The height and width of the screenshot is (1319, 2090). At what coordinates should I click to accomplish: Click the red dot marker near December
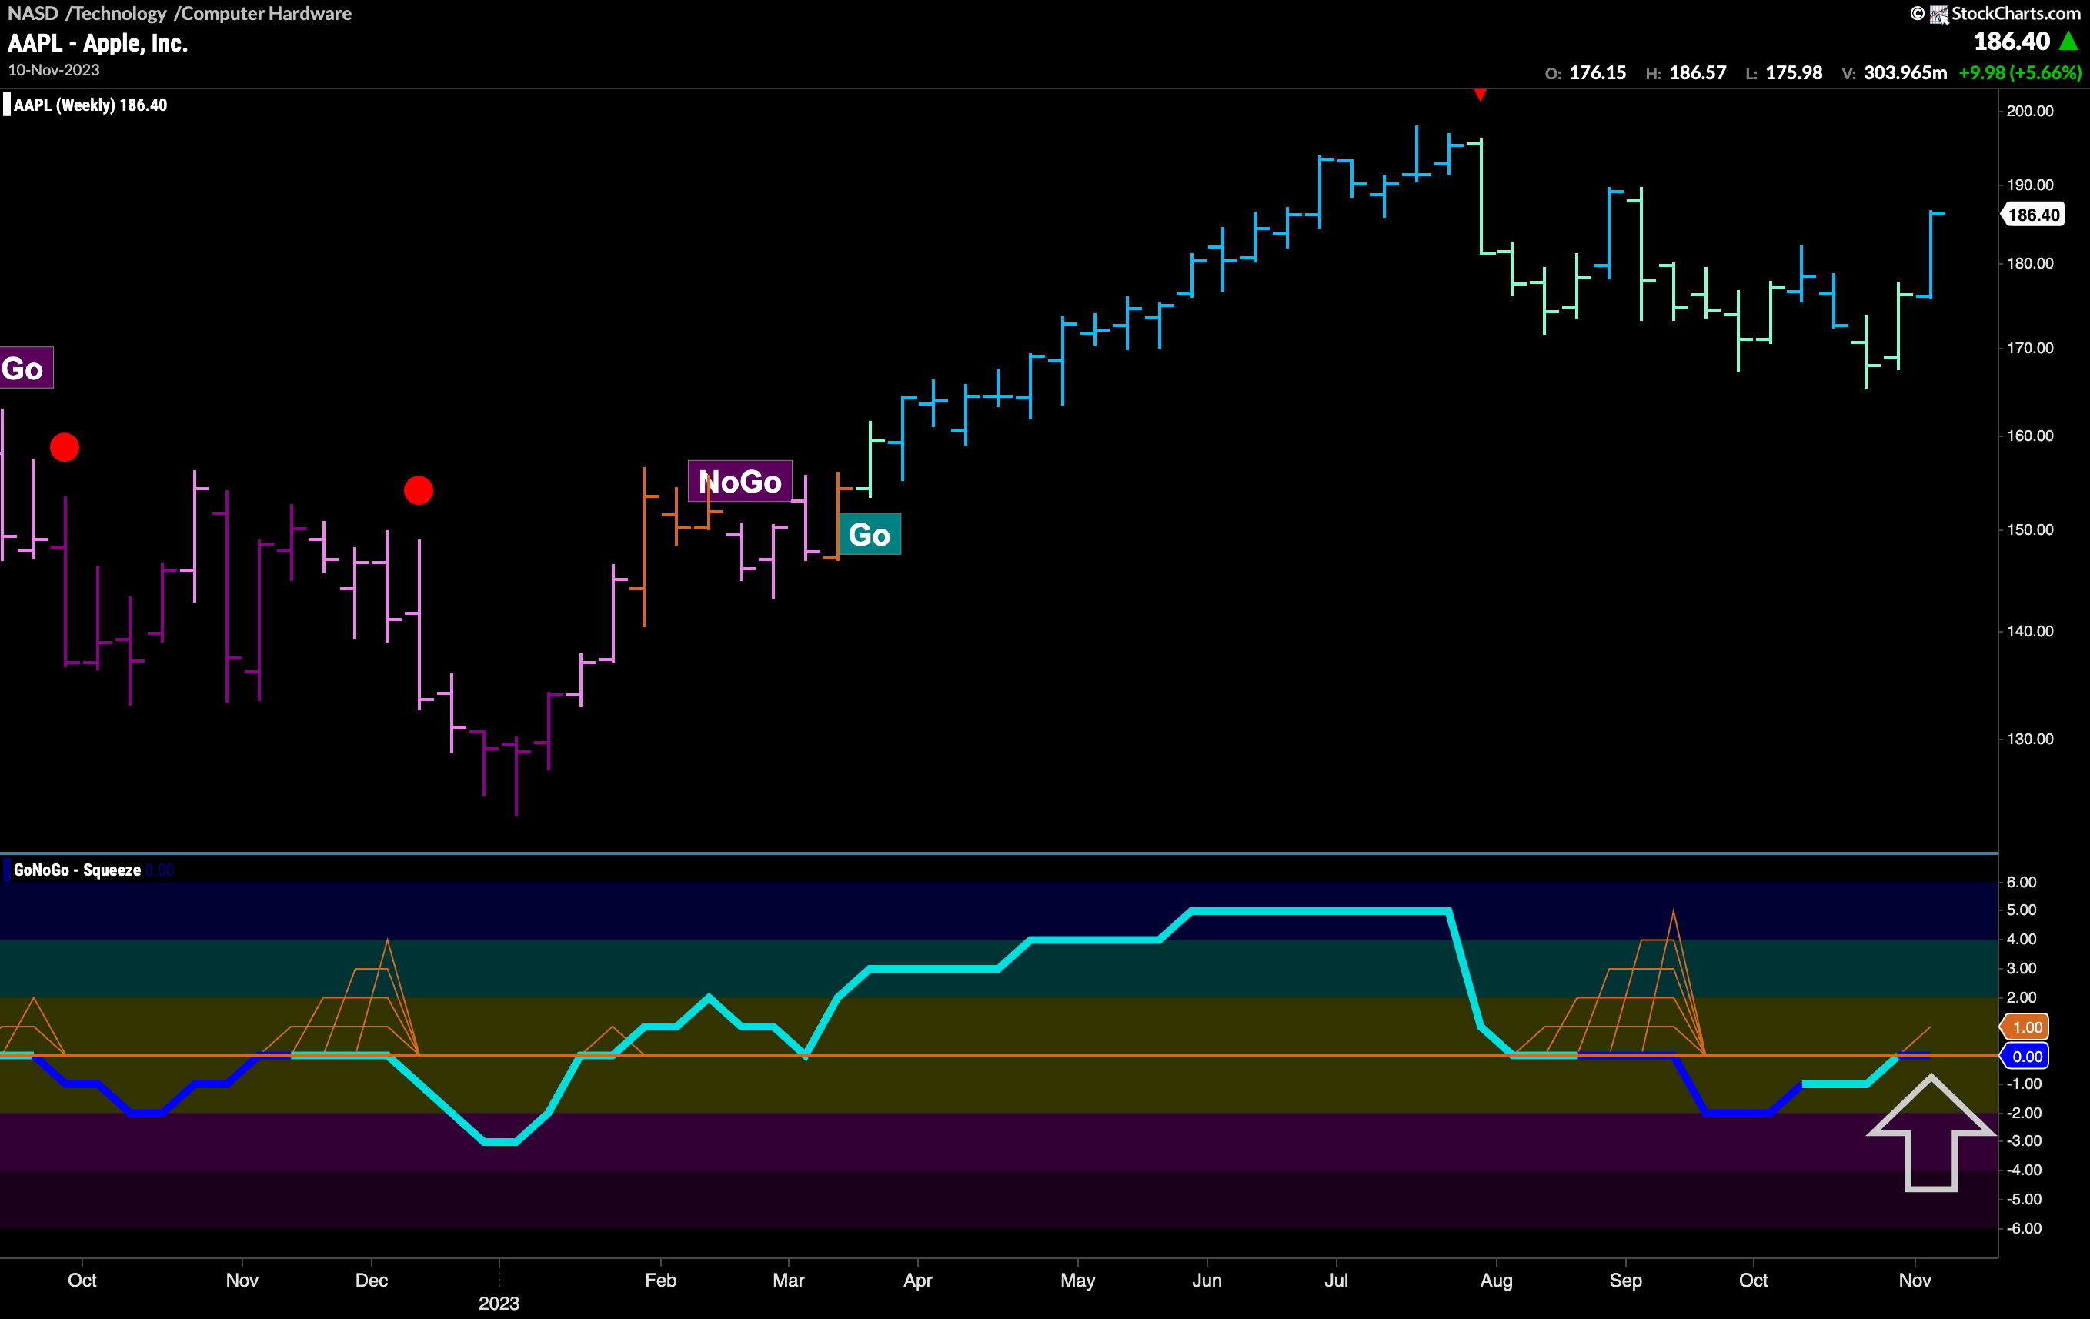pos(419,490)
